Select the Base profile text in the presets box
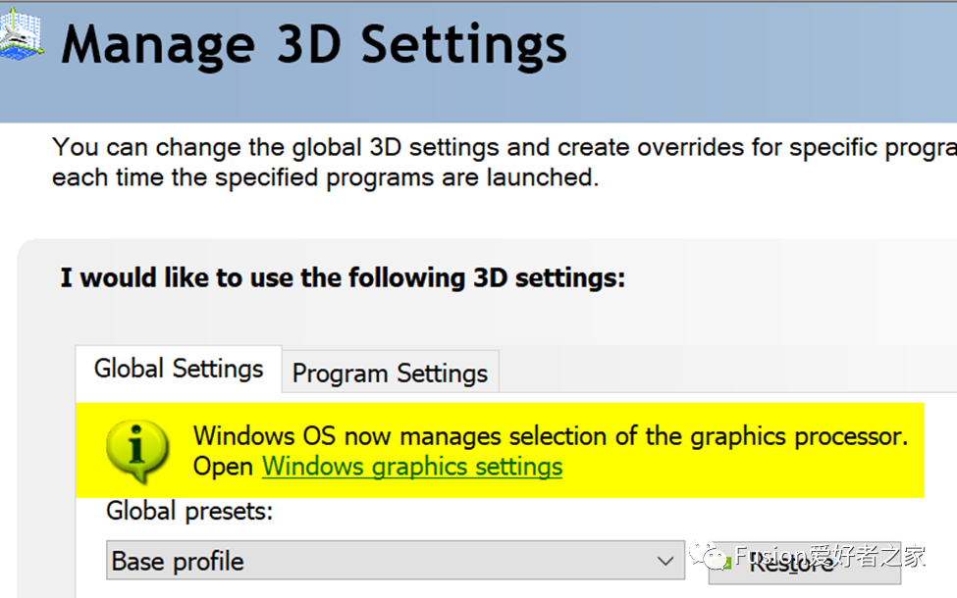Viewport: 957px width, 598px height. click(178, 562)
